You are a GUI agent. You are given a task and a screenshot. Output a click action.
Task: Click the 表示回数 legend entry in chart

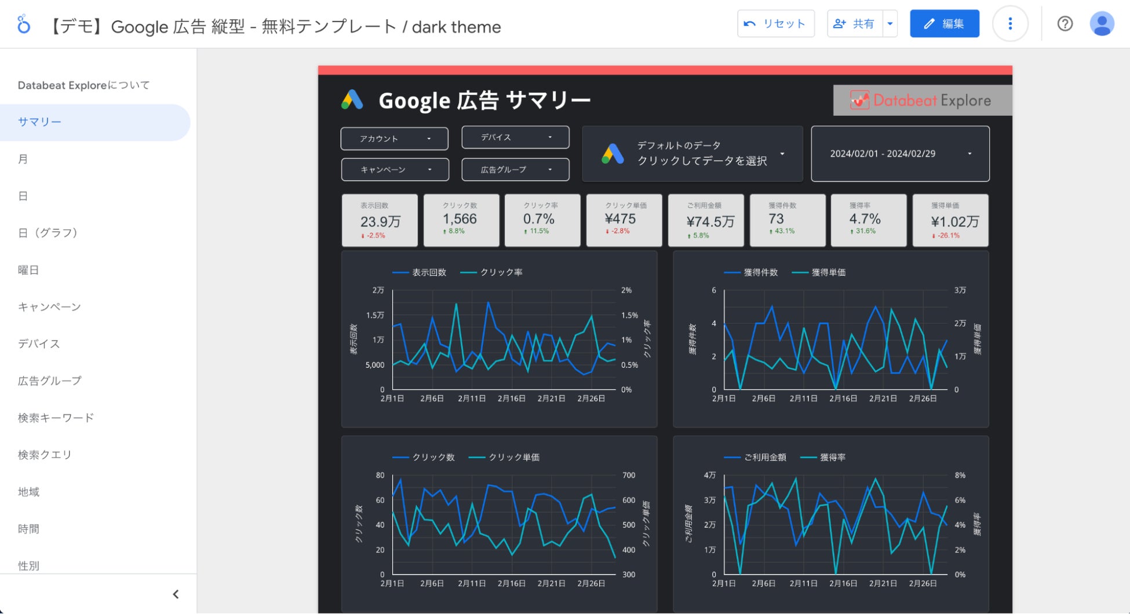click(x=420, y=272)
